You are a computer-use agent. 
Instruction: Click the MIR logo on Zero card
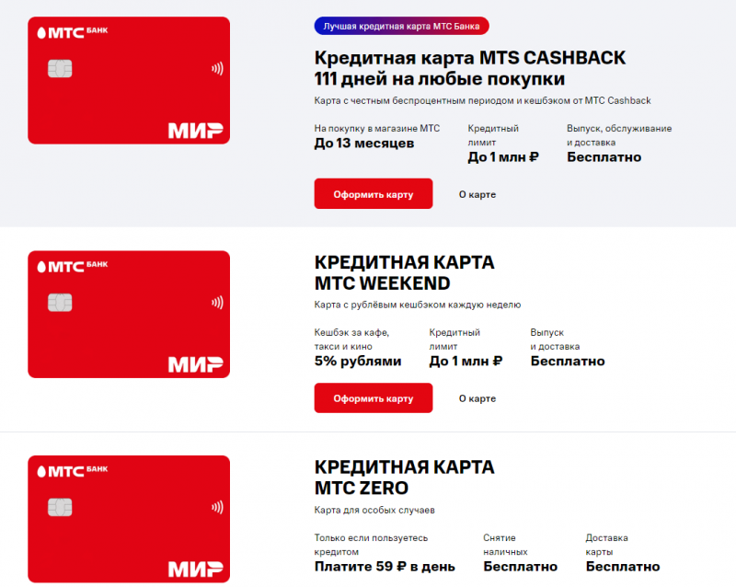[195, 568]
